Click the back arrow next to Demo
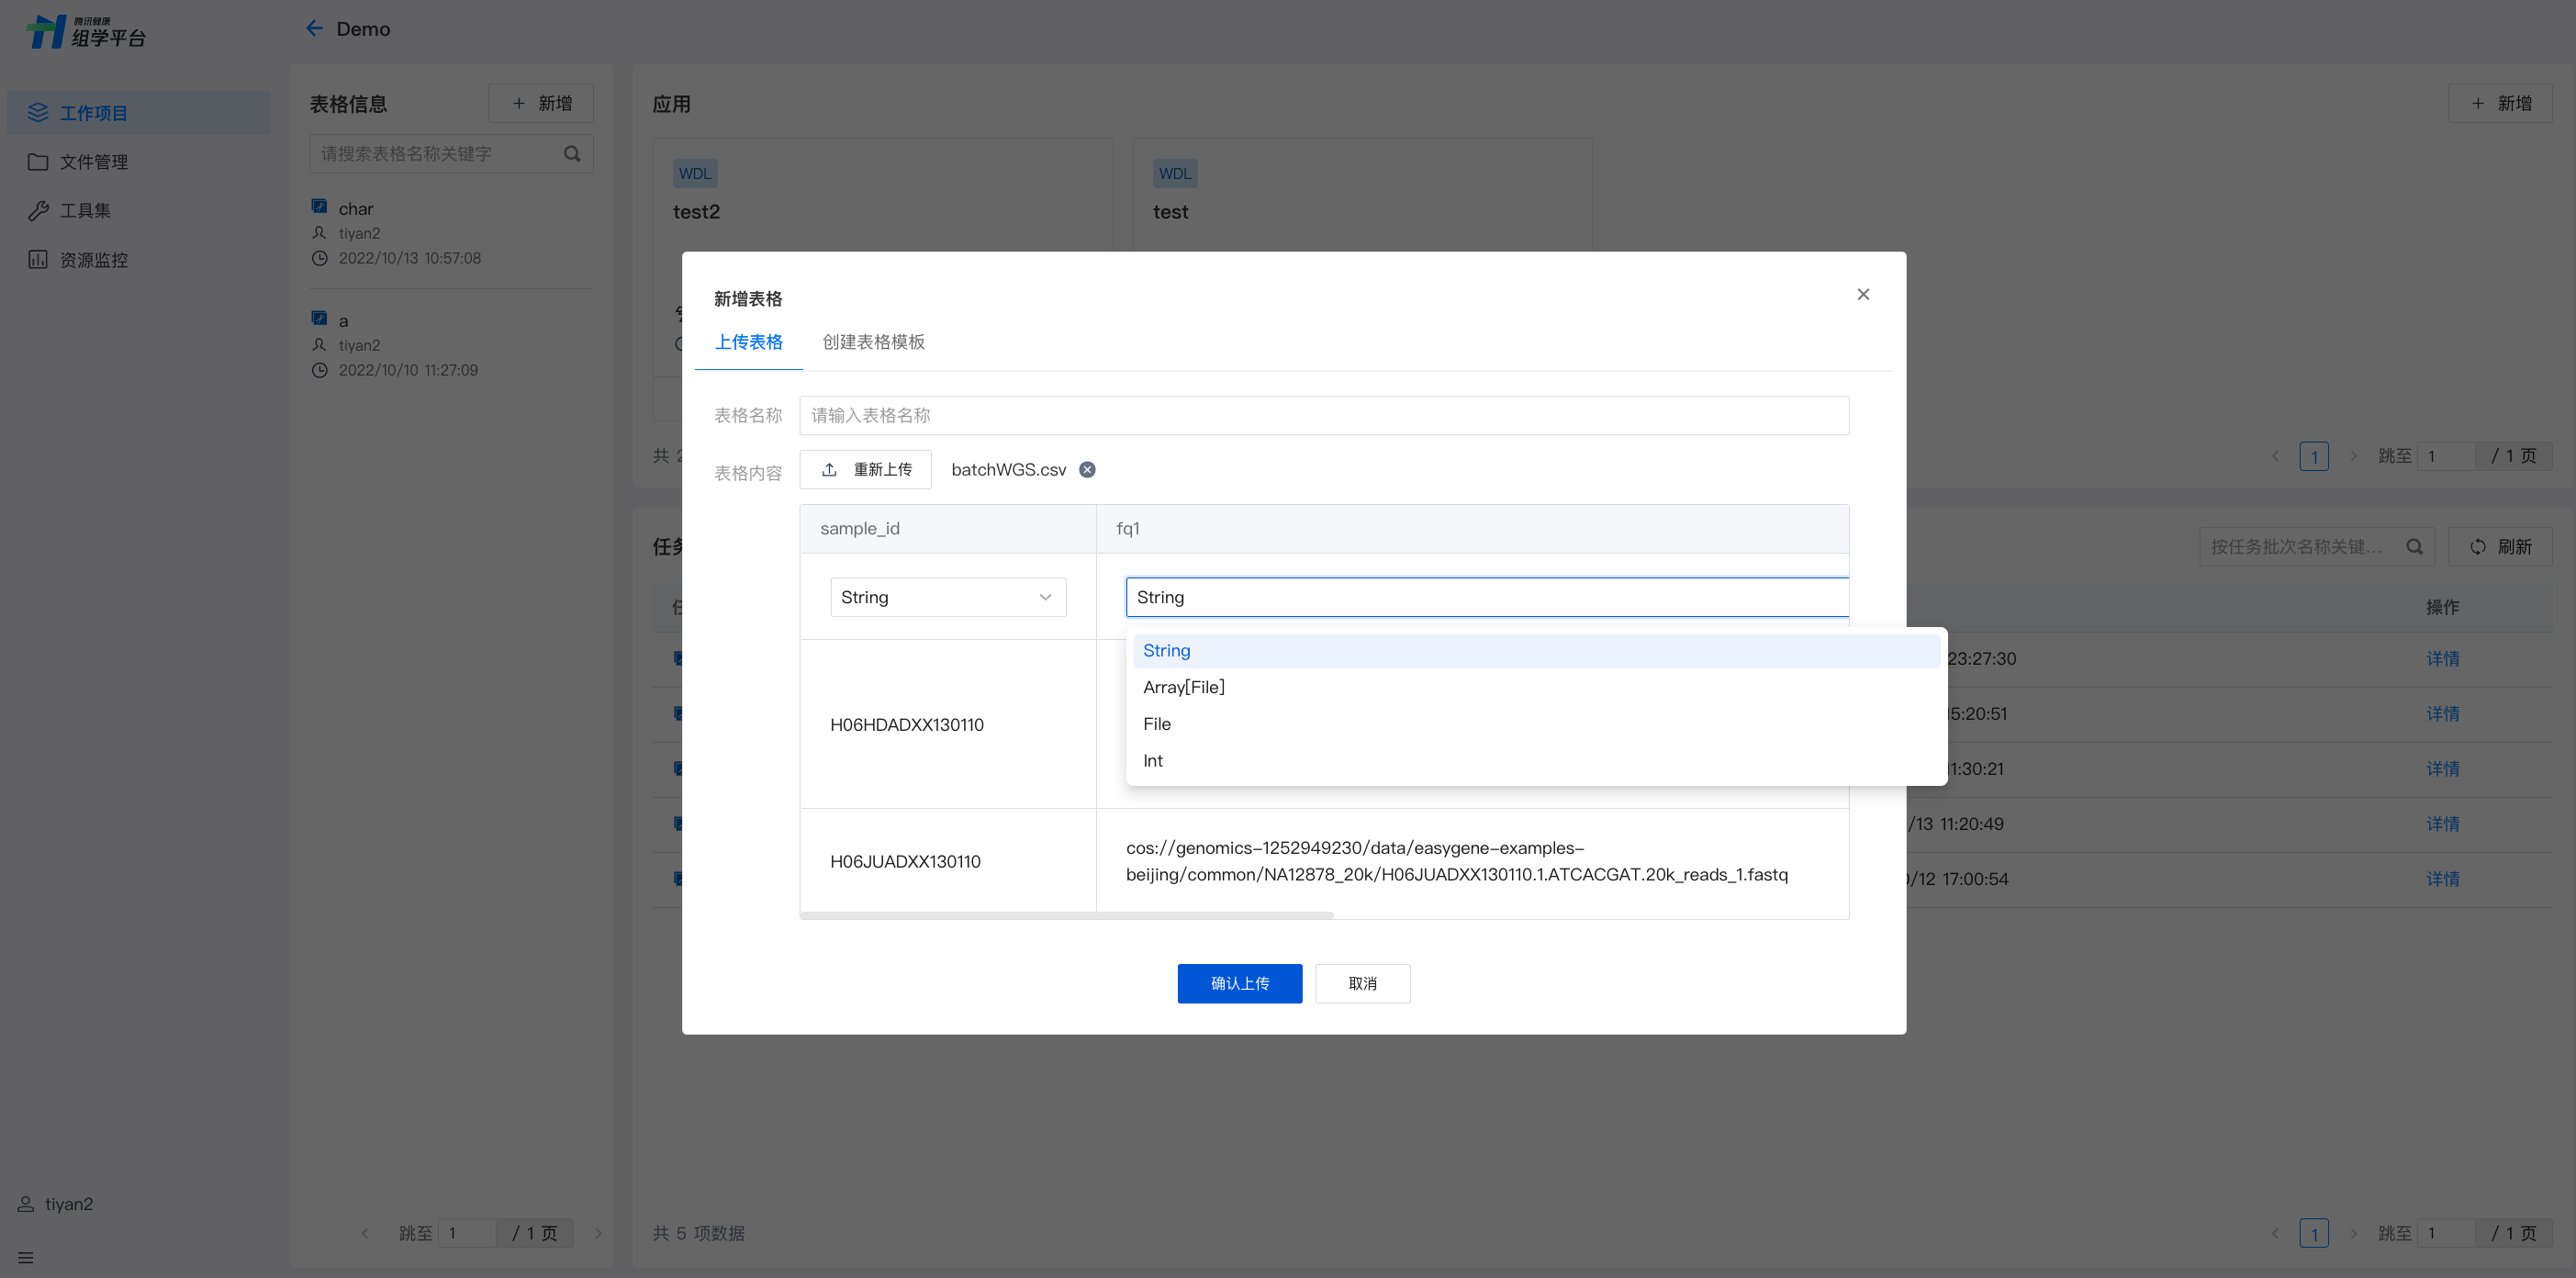Image resolution: width=2576 pixels, height=1278 pixels. pos(314,29)
